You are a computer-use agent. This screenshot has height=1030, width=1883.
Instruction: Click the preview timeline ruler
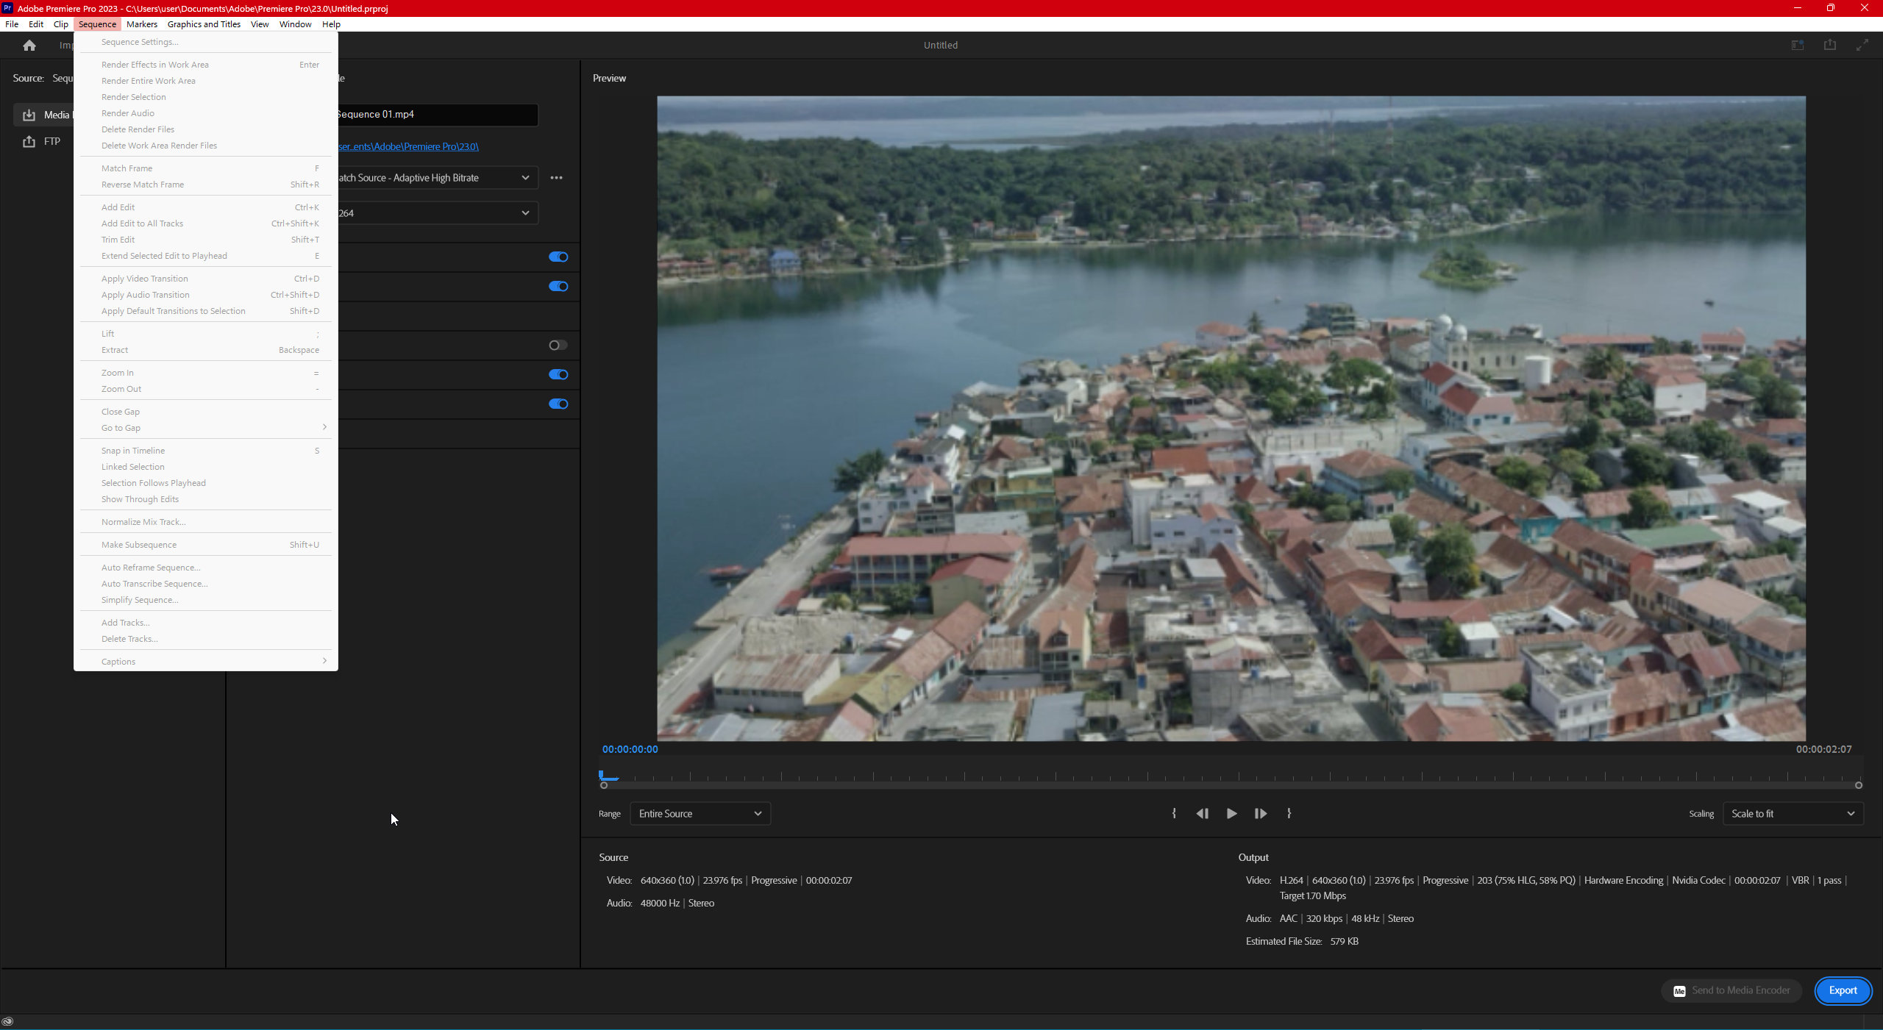(x=1228, y=776)
